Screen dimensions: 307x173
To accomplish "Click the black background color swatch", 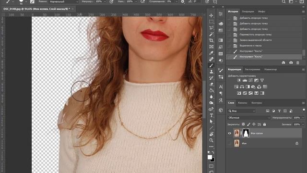I will point(213,160).
